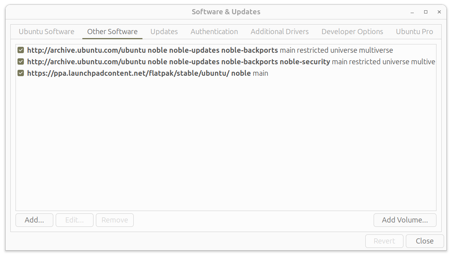Maximize the Software & Updates window
The image size is (452, 257).
[425, 12]
